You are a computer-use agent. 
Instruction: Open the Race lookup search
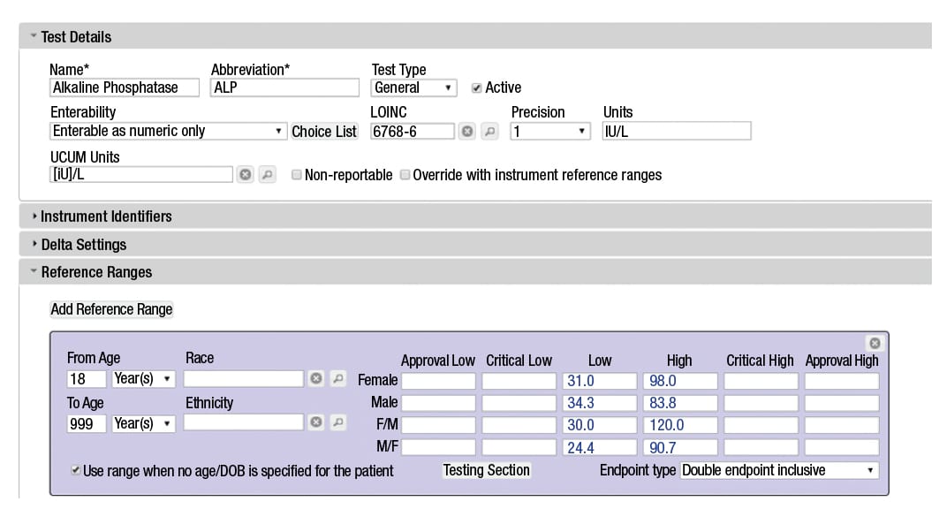(337, 379)
